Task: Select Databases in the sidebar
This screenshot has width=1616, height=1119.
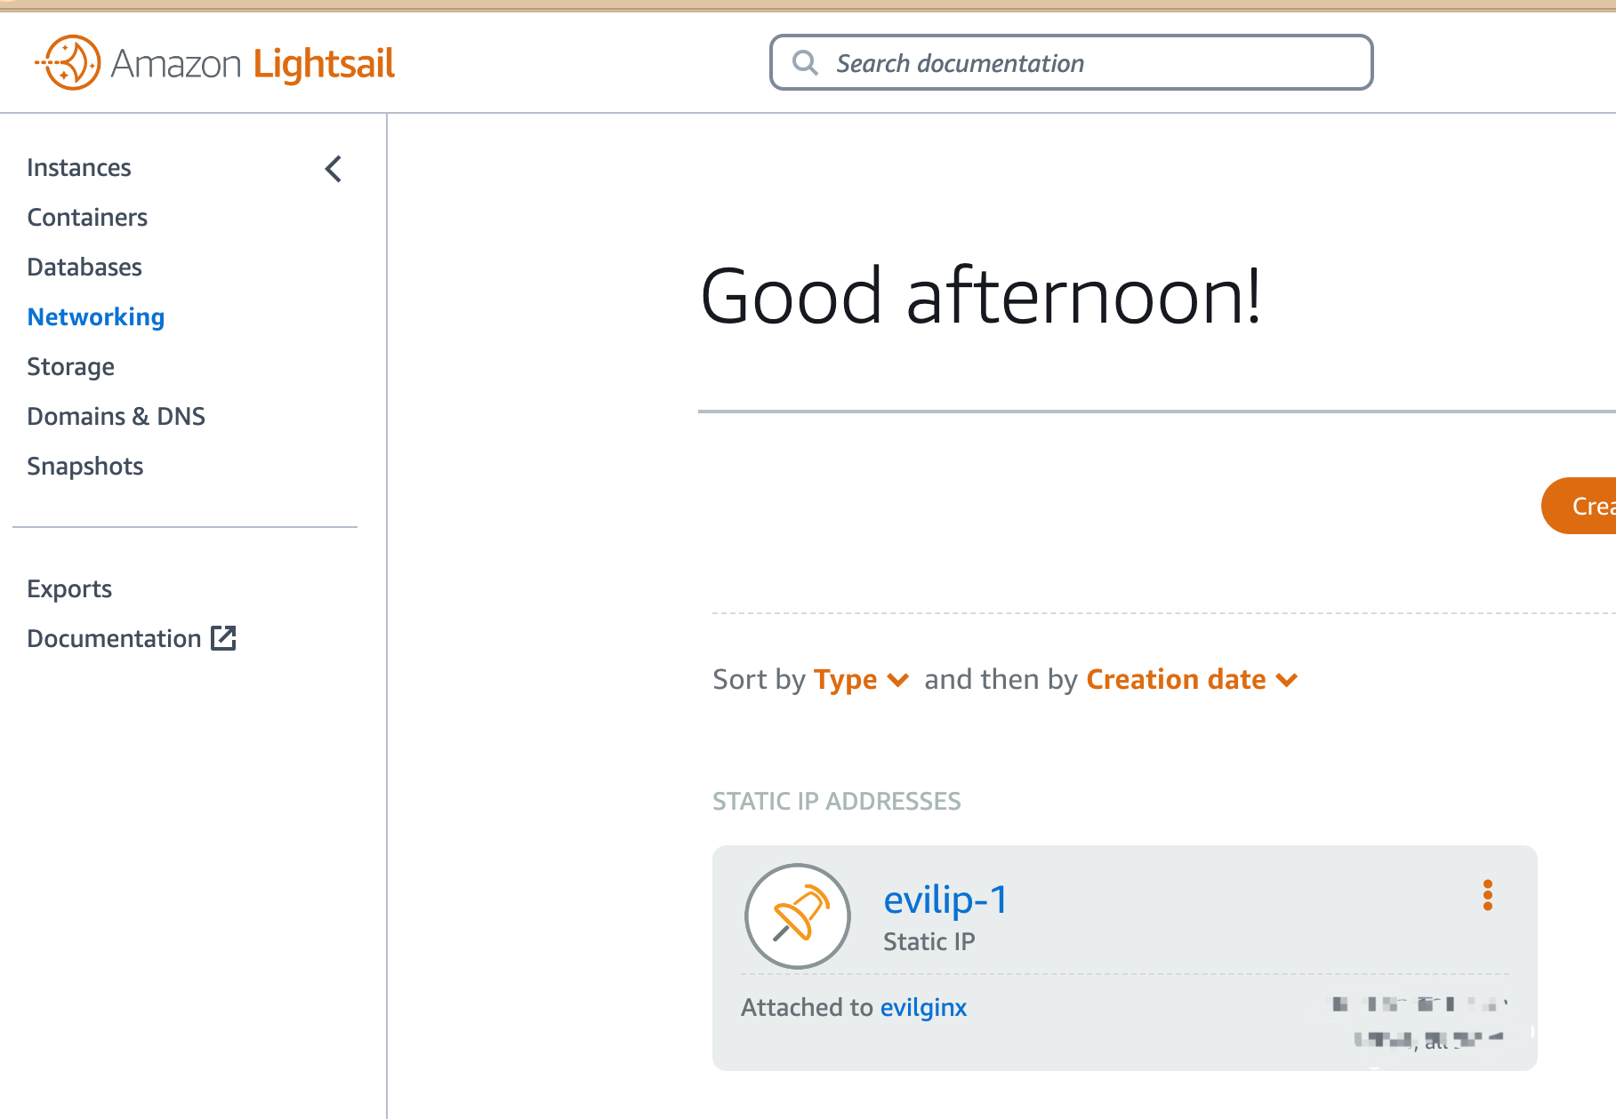Action: pyautogui.click(x=84, y=268)
